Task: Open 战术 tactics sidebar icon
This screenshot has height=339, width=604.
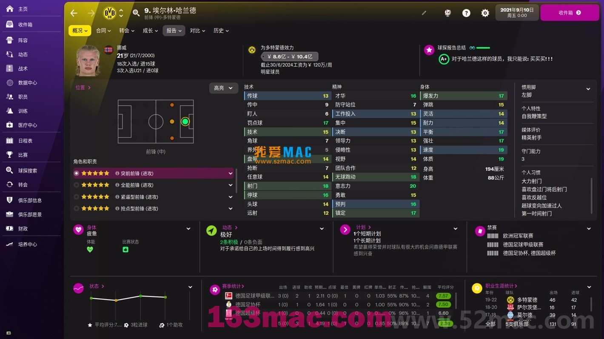Action: 9,68
